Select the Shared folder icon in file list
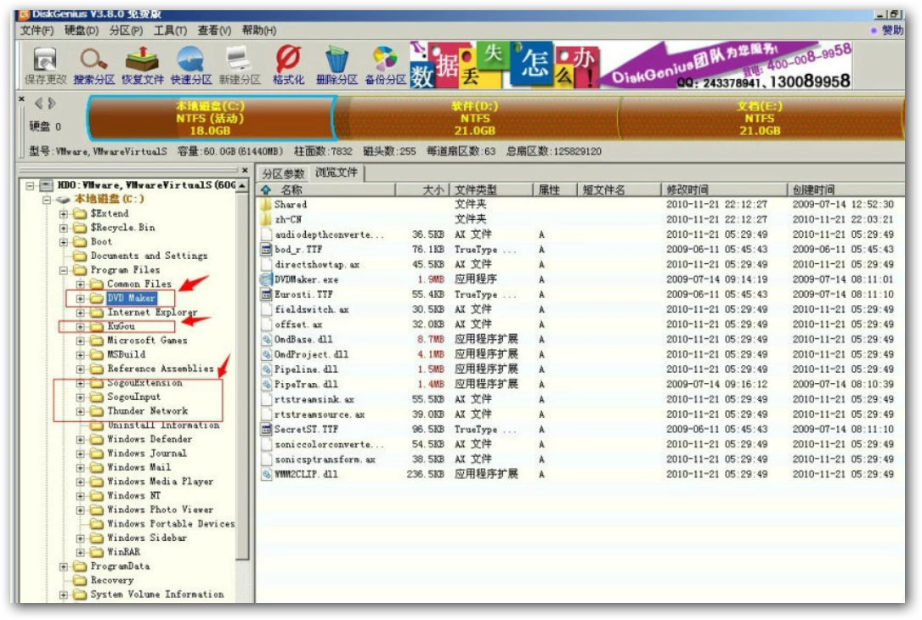The height and width of the screenshot is (620, 922). tap(266, 205)
